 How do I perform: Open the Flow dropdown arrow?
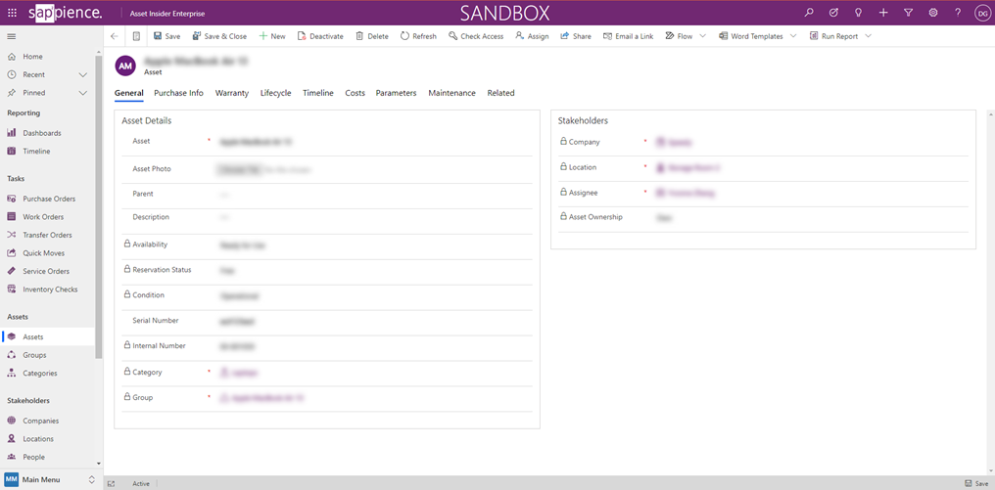point(702,36)
